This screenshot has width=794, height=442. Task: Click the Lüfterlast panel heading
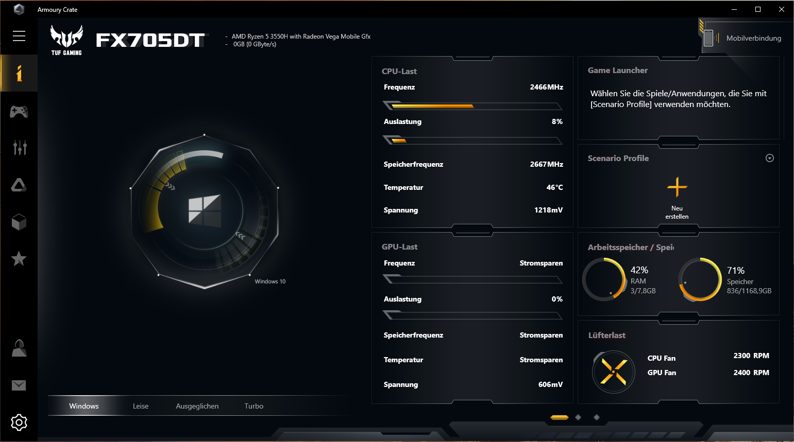coord(607,335)
